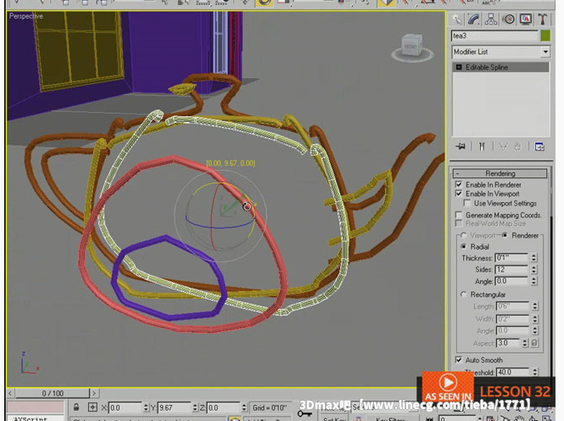Switch to the Modify panel tab
Image resolution: width=564 pixels, height=421 pixels.
(x=475, y=18)
